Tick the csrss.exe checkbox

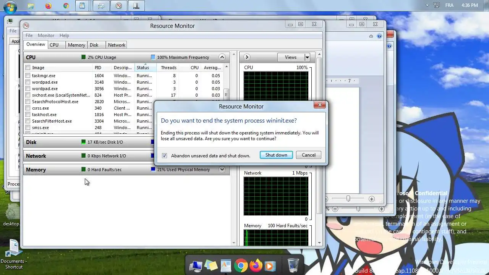coord(28,108)
